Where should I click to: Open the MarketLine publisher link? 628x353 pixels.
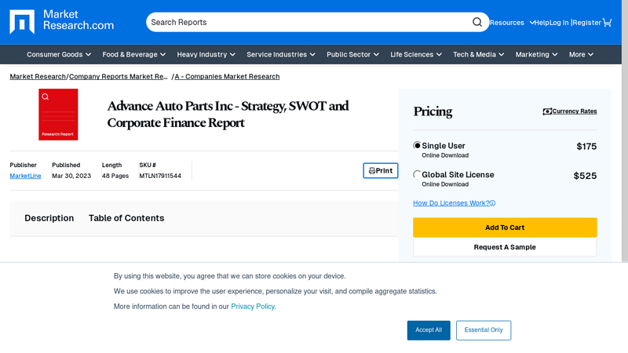click(25, 176)
